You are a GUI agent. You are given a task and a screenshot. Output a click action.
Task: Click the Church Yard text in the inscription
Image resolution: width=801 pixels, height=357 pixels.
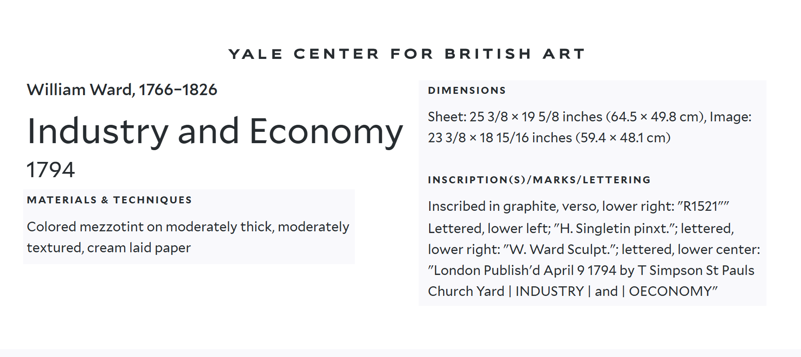coord(466,291)
